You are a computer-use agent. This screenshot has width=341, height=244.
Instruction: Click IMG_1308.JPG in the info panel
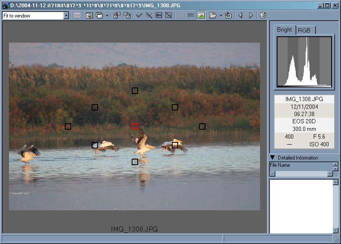pos(304,99)
